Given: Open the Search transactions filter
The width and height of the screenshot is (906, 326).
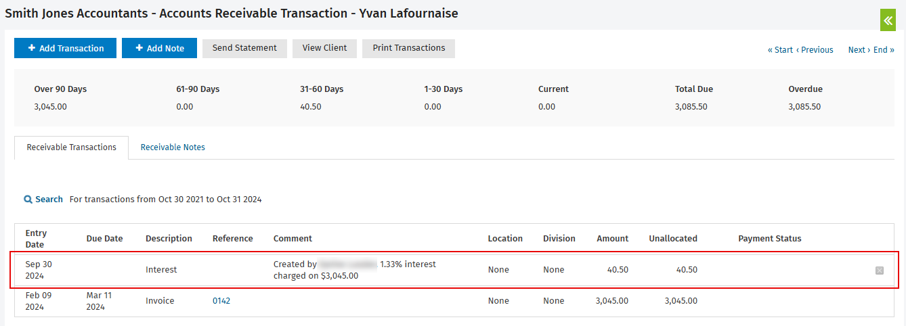Looking at the screenshot, I should coord(43,200).
